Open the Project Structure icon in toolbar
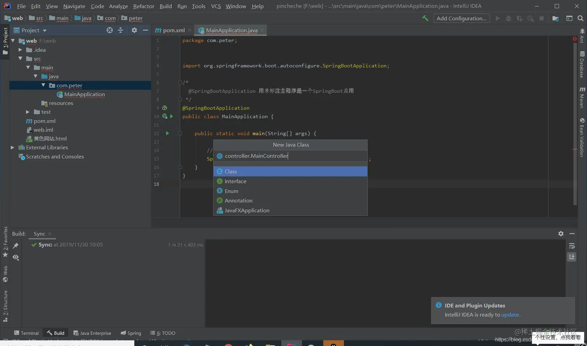The image size is (587, 346). coord(556,18)
